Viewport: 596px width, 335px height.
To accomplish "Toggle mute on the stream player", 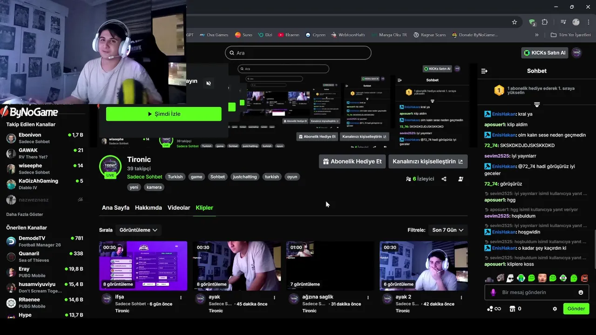I will click(x=209, y=83).
